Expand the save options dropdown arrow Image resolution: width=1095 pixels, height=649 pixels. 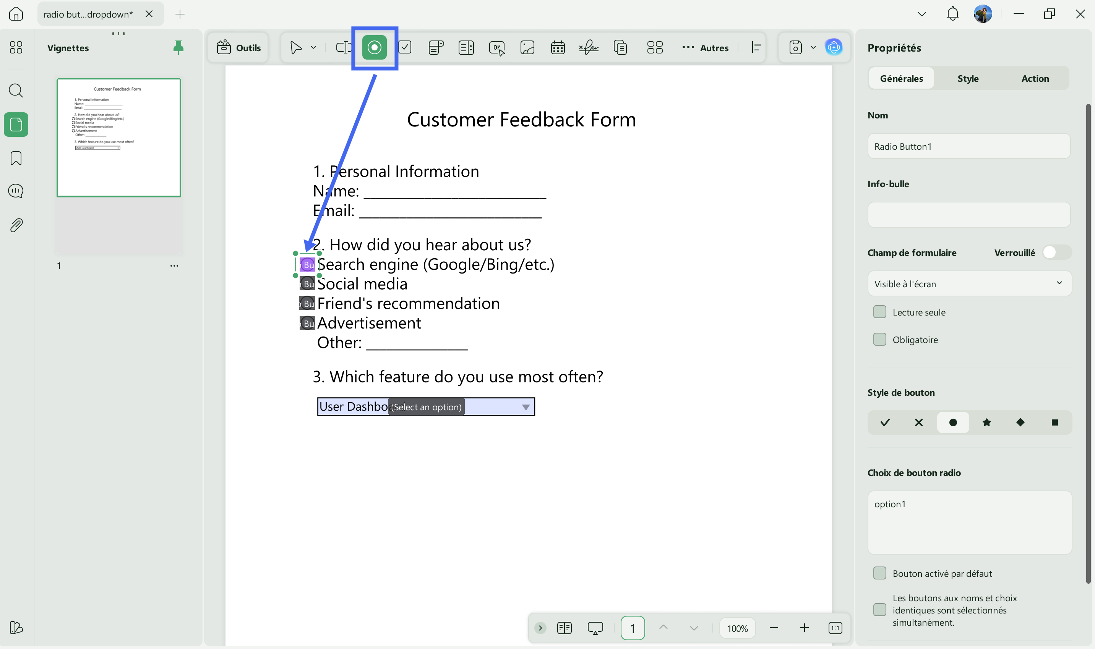pyautogui.click(x=813, y=47)
